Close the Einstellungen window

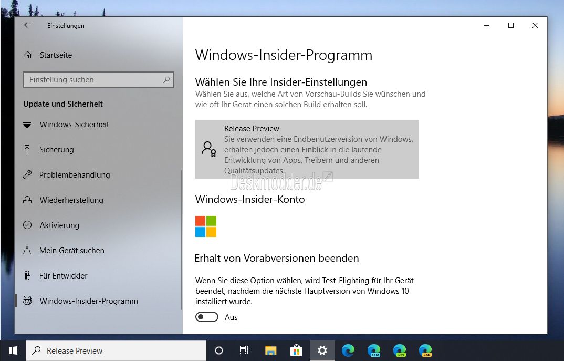point(535,25)
